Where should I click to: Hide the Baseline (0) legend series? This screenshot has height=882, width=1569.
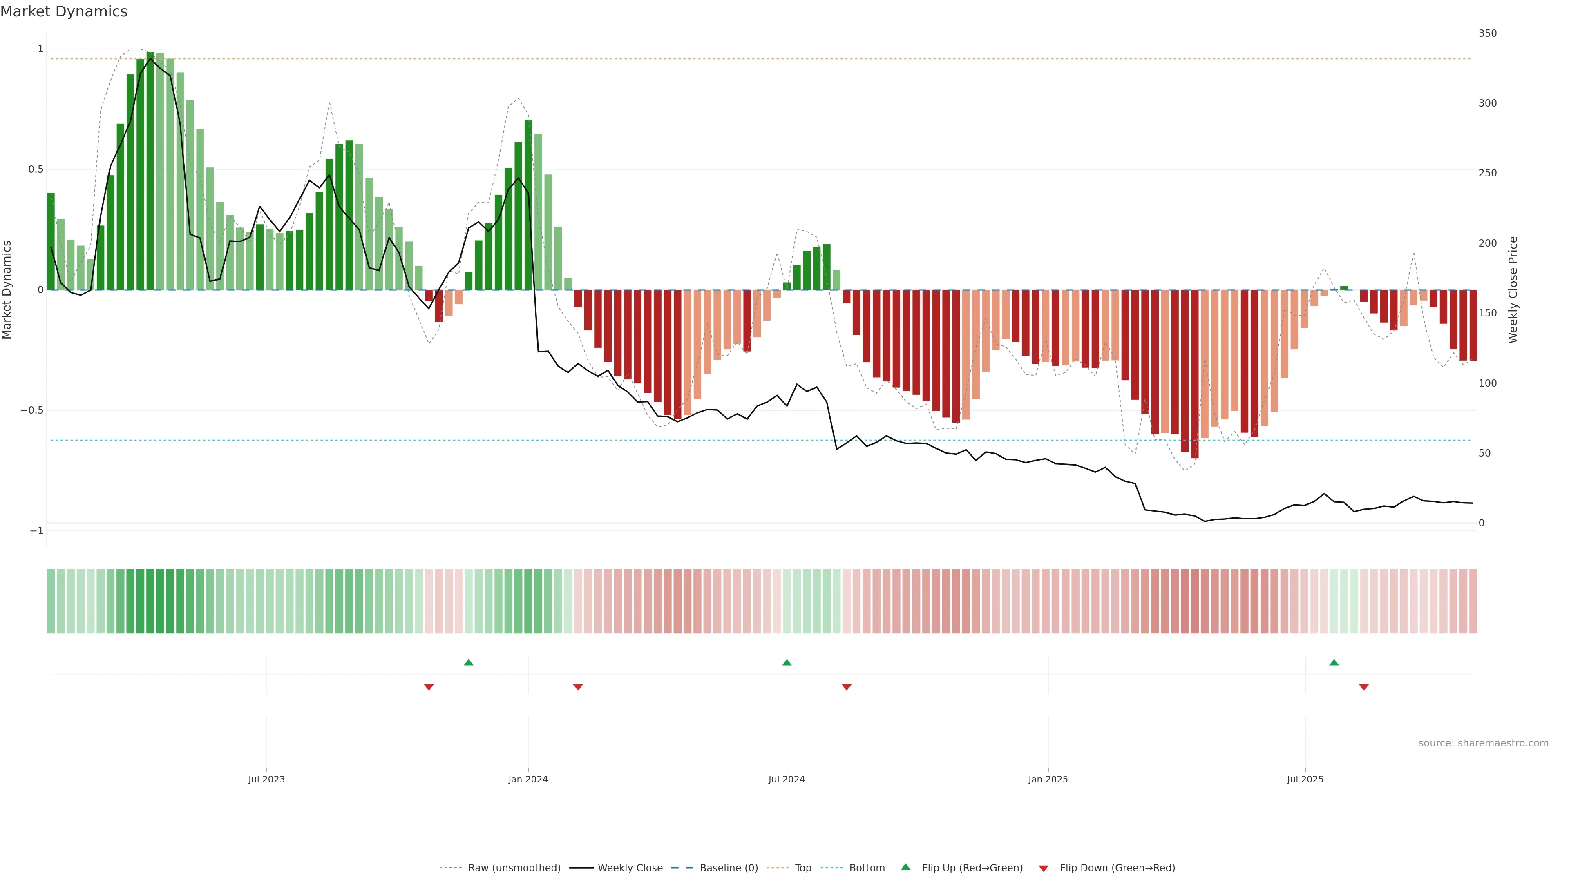[x=729, y=868]
